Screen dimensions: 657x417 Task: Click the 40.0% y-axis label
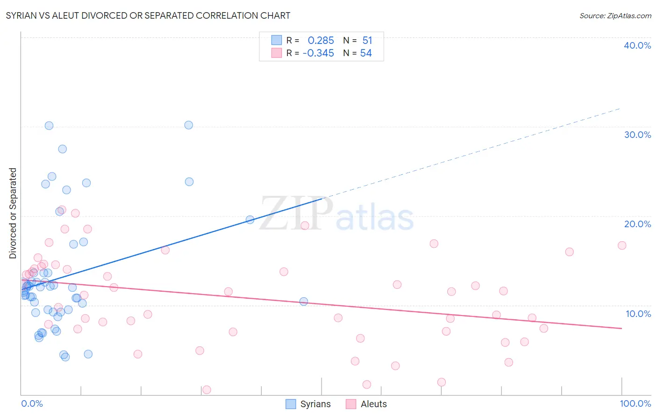(x=637, y=45)
